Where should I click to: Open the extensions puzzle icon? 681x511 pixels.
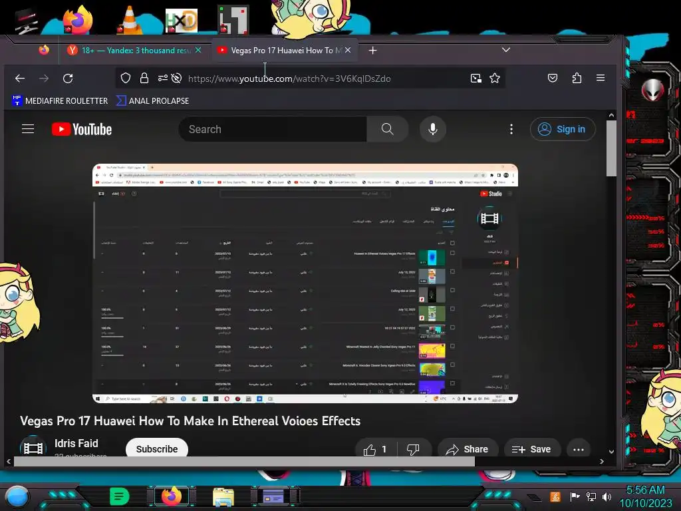pyautogui.click(x=577, y=79)
